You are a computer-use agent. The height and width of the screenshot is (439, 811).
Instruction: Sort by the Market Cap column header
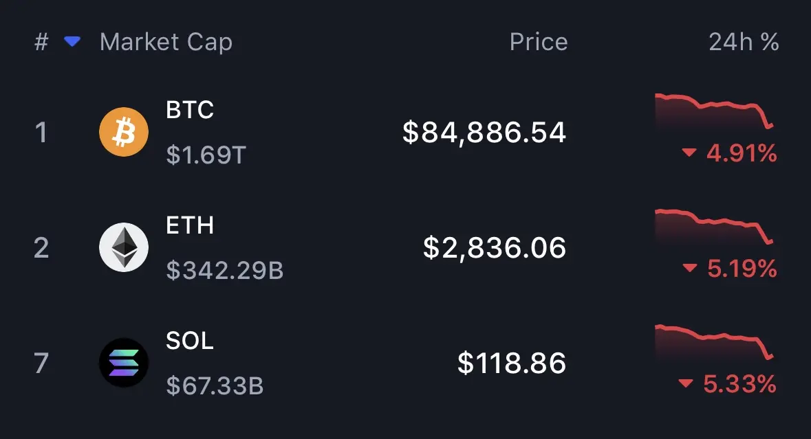tap(166, 43)
